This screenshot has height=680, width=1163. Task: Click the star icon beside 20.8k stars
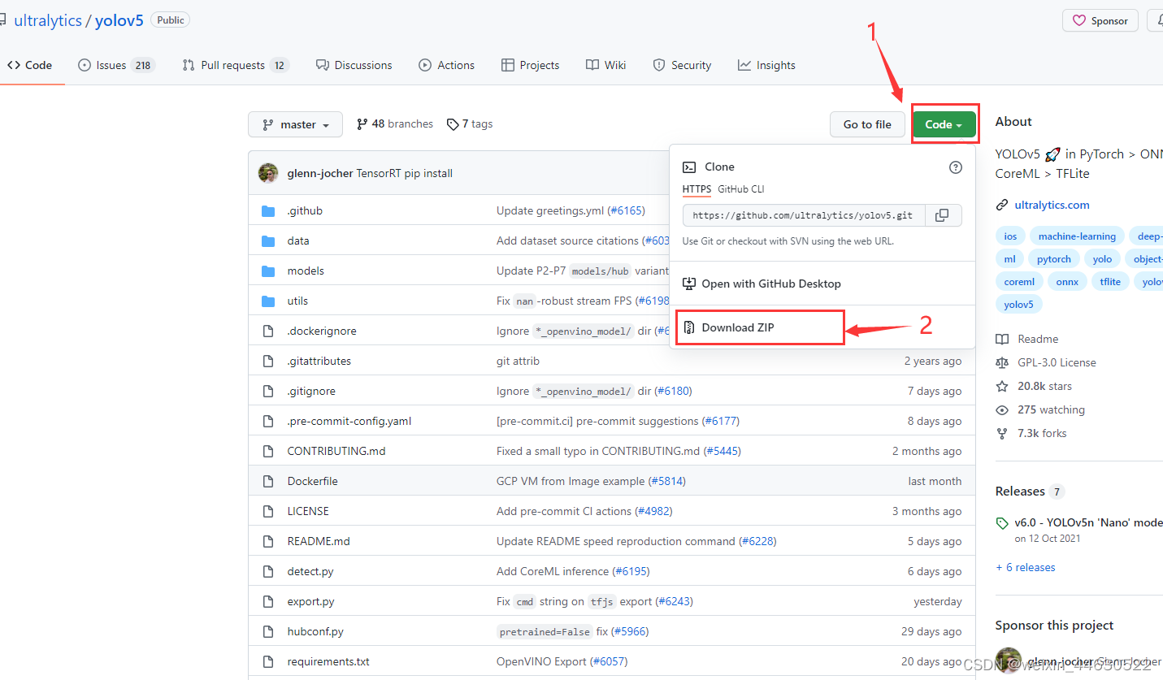click(1002, 387)
